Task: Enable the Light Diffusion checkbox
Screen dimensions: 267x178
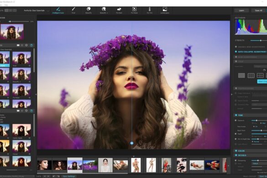Action: [236, 144]
